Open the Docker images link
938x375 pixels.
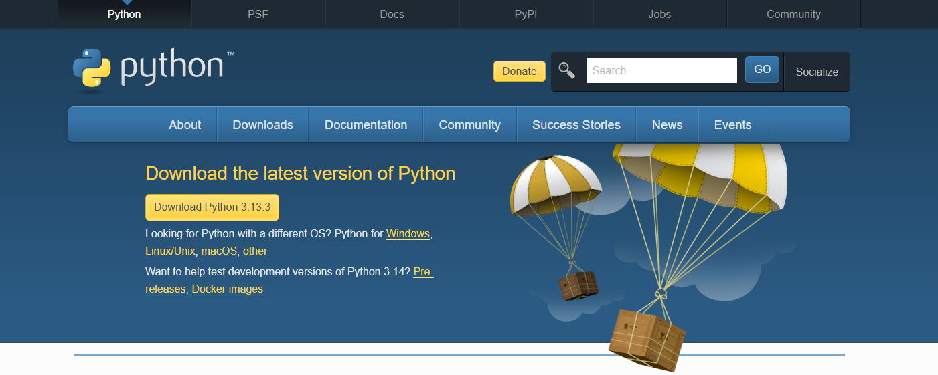227,289
